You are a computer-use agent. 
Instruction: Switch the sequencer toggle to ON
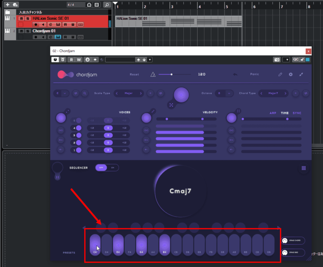[x=113, y=168]
